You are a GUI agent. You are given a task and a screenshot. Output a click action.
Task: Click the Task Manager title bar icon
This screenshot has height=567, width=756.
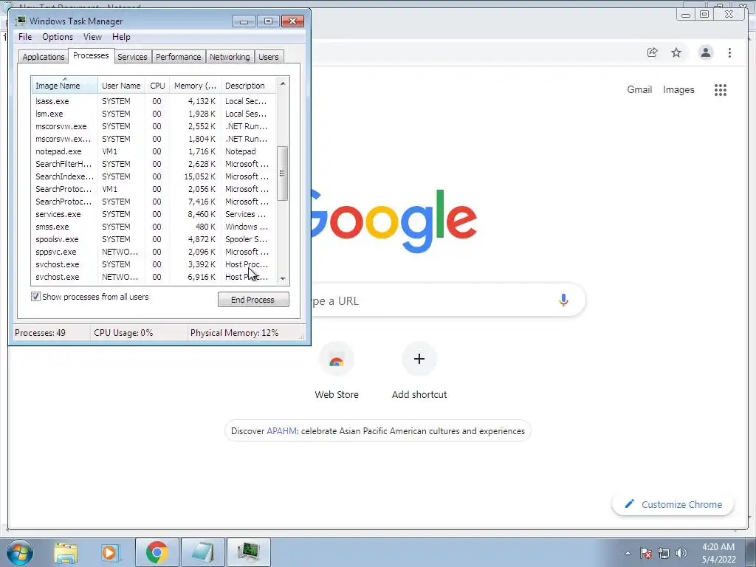[x=21, y=21]
